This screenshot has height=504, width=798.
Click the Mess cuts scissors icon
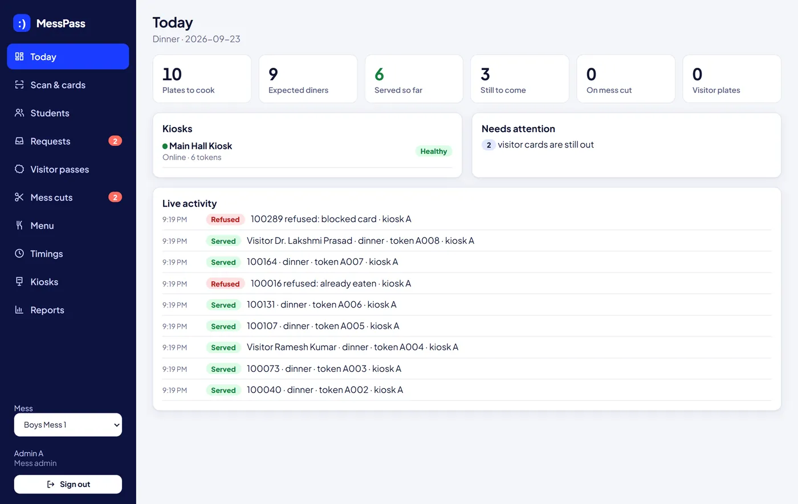point(19,197)
